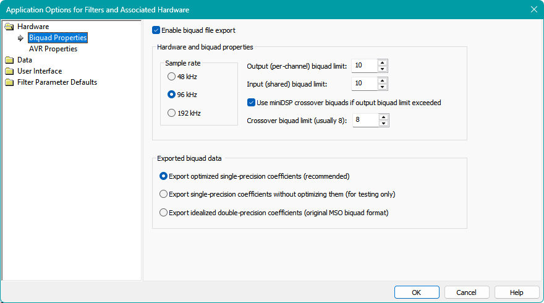Decrease Output per-channel biquad limit
Screen dimensions: 544x303
[x=382, y=69]
